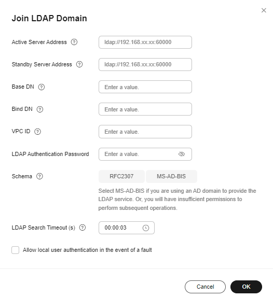
Task: Click the Schema help icon
Action: (39, 176)
